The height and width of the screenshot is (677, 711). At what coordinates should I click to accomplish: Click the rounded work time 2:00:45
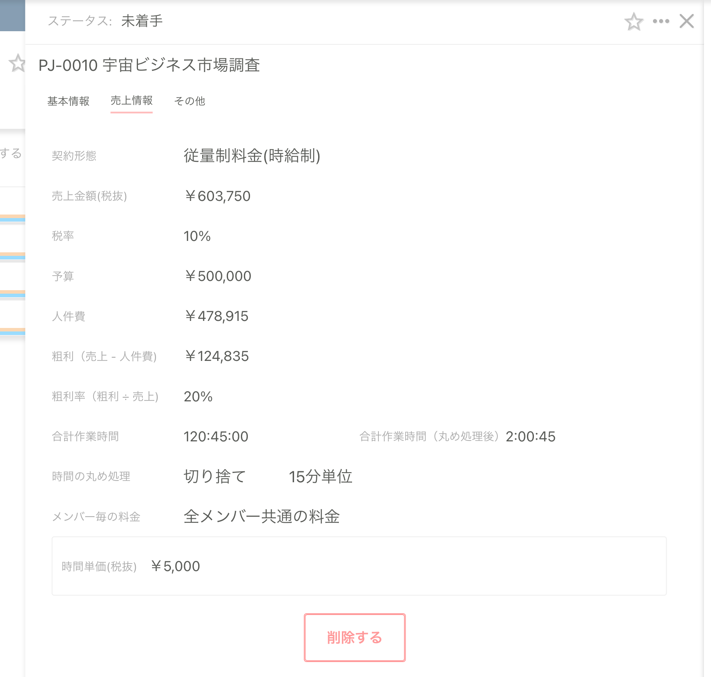click(x=530, y=436)
